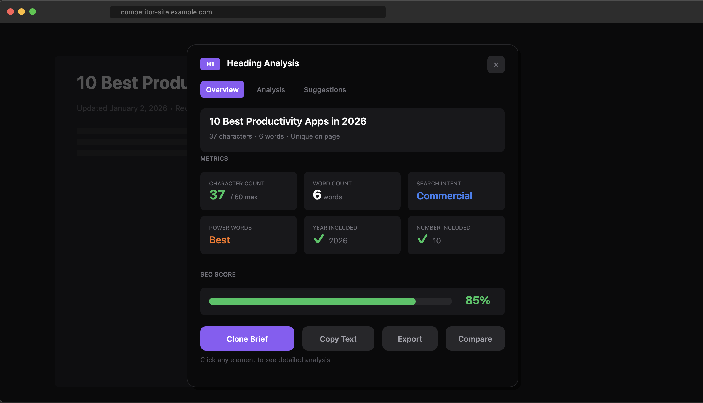Click the green checkmark next to 2026
This screenshot has height=403, width=703.
coord(319,239)
